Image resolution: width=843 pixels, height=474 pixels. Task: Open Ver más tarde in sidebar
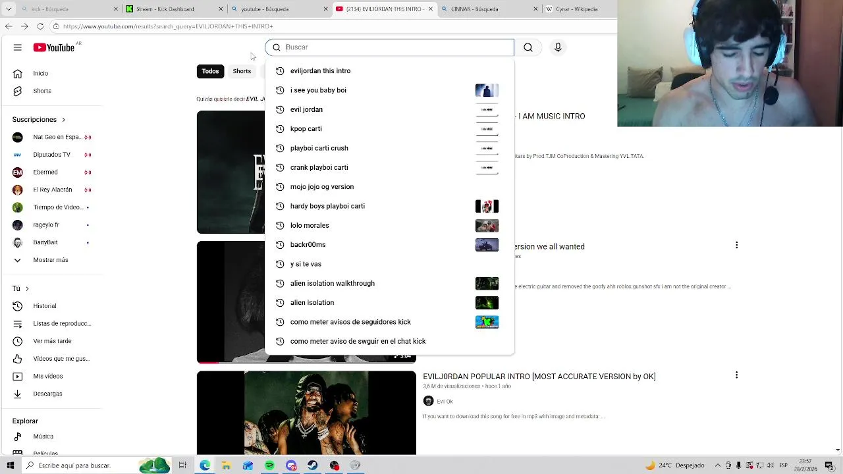click(x=52, y=341)
